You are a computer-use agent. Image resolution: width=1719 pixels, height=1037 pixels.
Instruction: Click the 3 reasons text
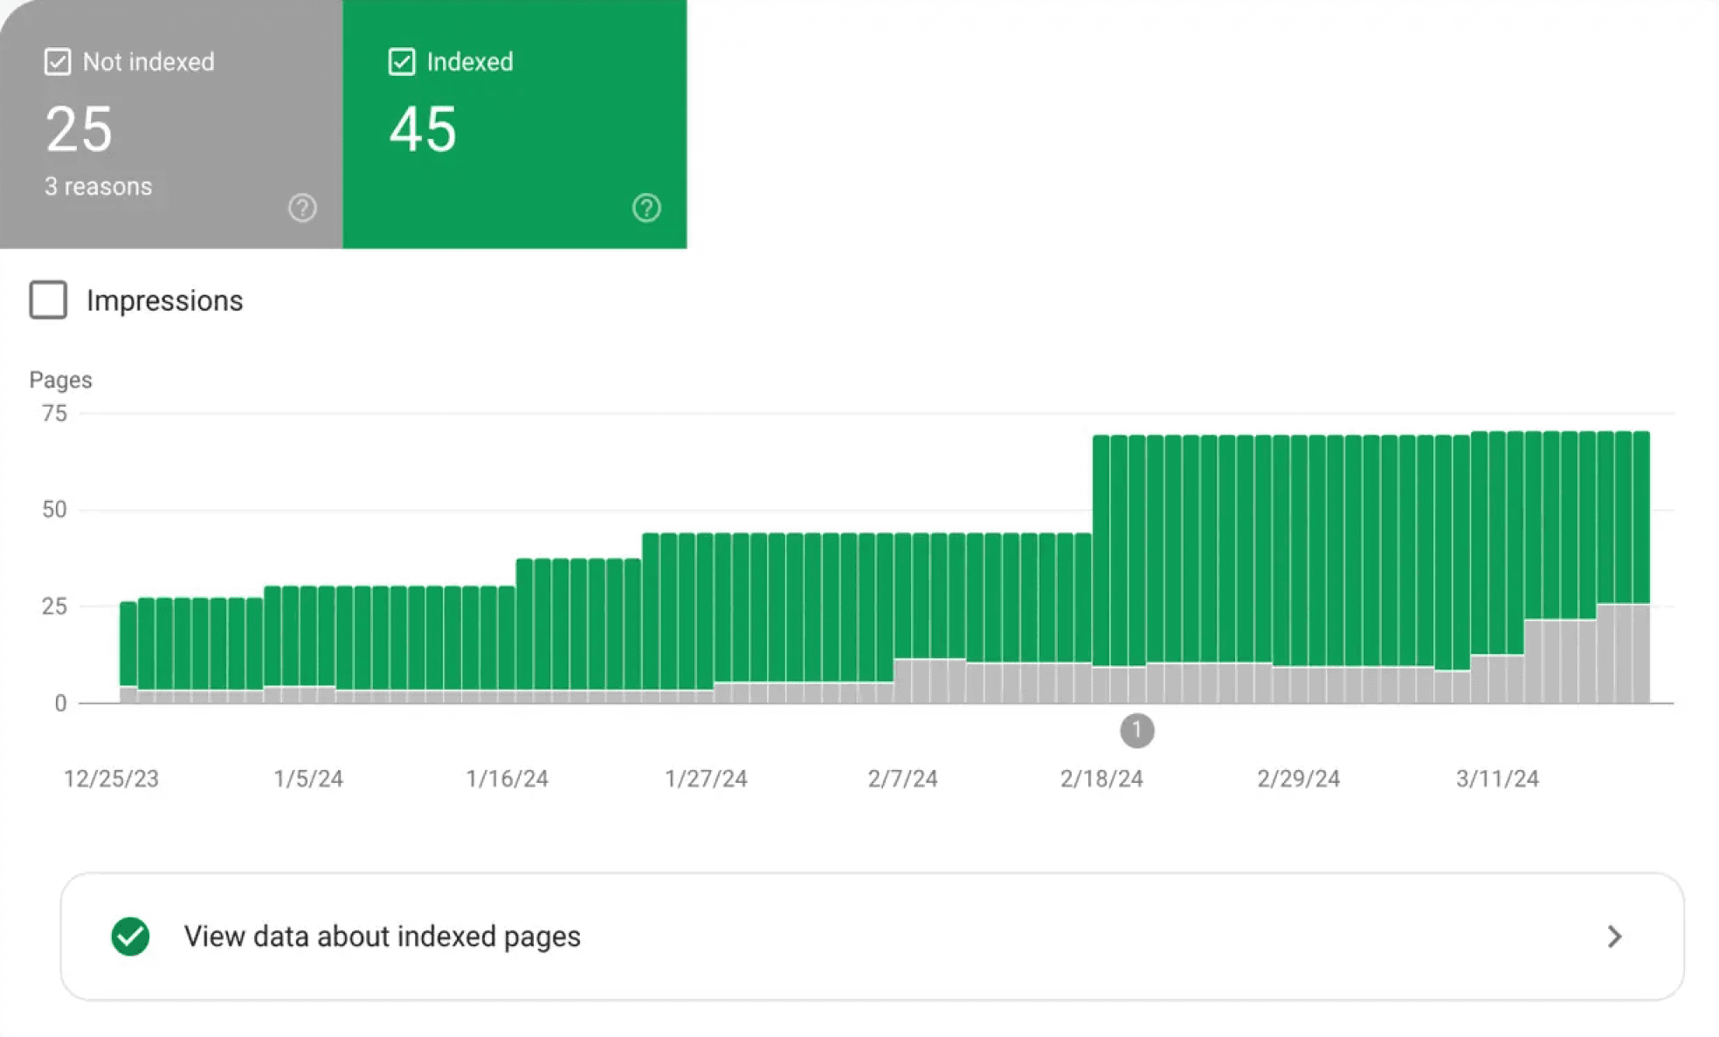pyautogui.click(x=98, y=187)
